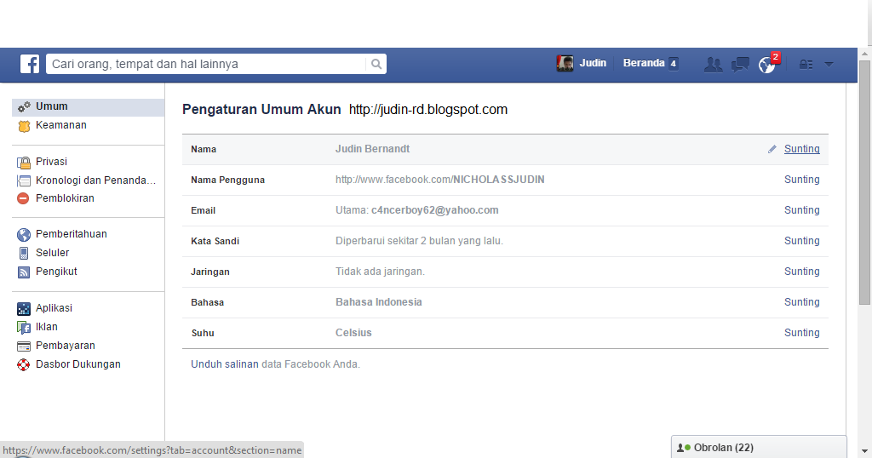872x458 pixels.
Task: Click Sunting for Jaringan row
Action: click(802, 272)
